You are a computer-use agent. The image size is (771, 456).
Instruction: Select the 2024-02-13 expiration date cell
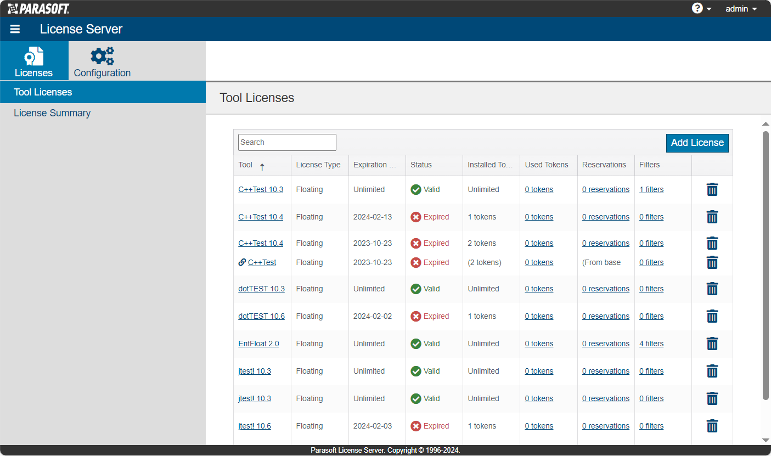[x=373, y=217]
